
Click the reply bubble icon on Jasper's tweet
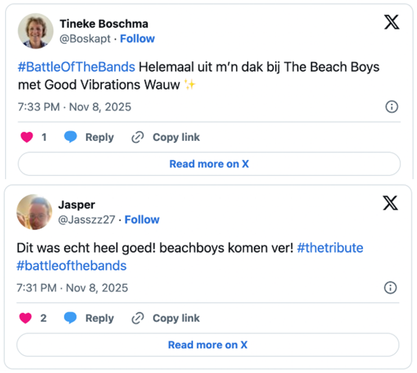point(70,318)
